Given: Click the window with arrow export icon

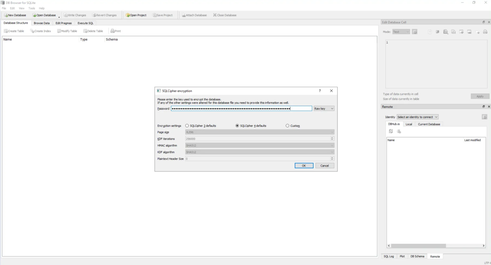Looking at the screenshot, I should click(x=461, y=32).
